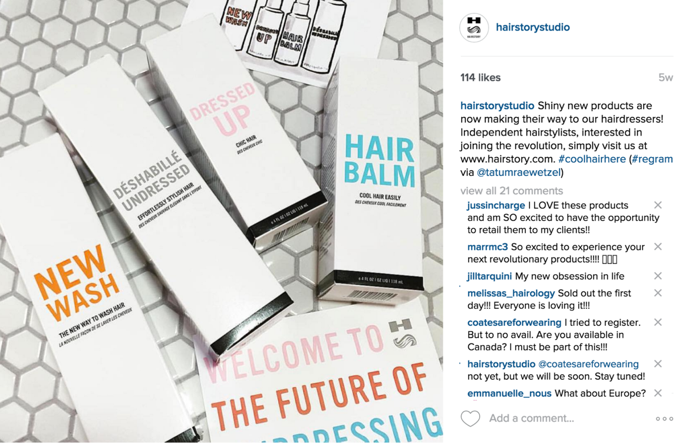Click the 114 likes count

480,78
